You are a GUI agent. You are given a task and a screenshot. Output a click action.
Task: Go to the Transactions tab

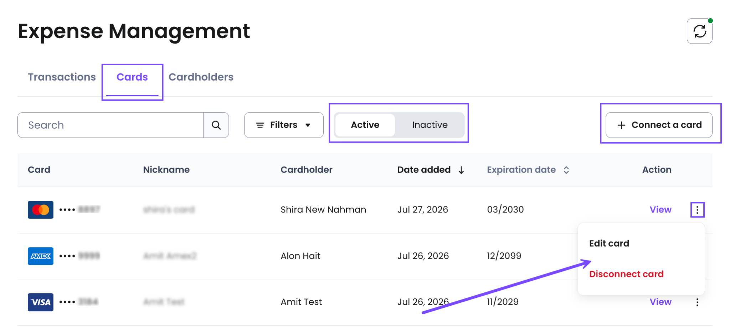(x=62, y=77)
